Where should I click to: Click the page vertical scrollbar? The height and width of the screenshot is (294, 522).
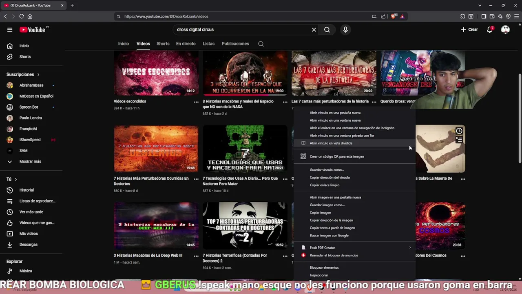pyautogui.click(x=520, y=118)
